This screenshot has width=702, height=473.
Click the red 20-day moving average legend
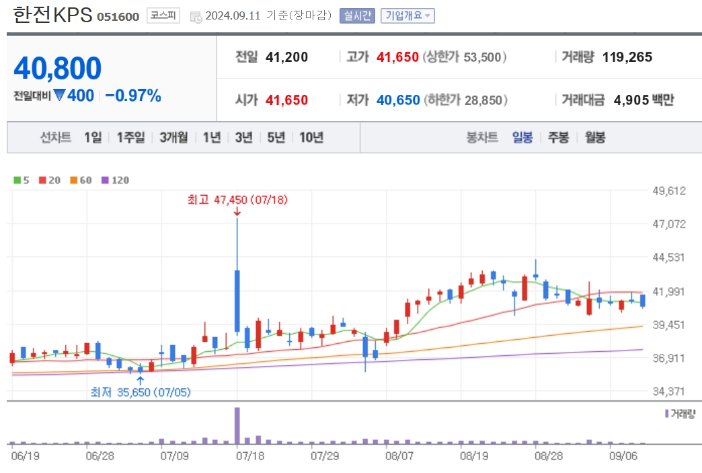point(49,180)
